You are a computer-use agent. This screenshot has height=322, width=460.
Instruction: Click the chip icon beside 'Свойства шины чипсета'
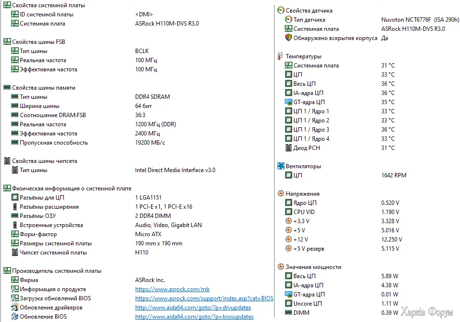tap(7, 161)
